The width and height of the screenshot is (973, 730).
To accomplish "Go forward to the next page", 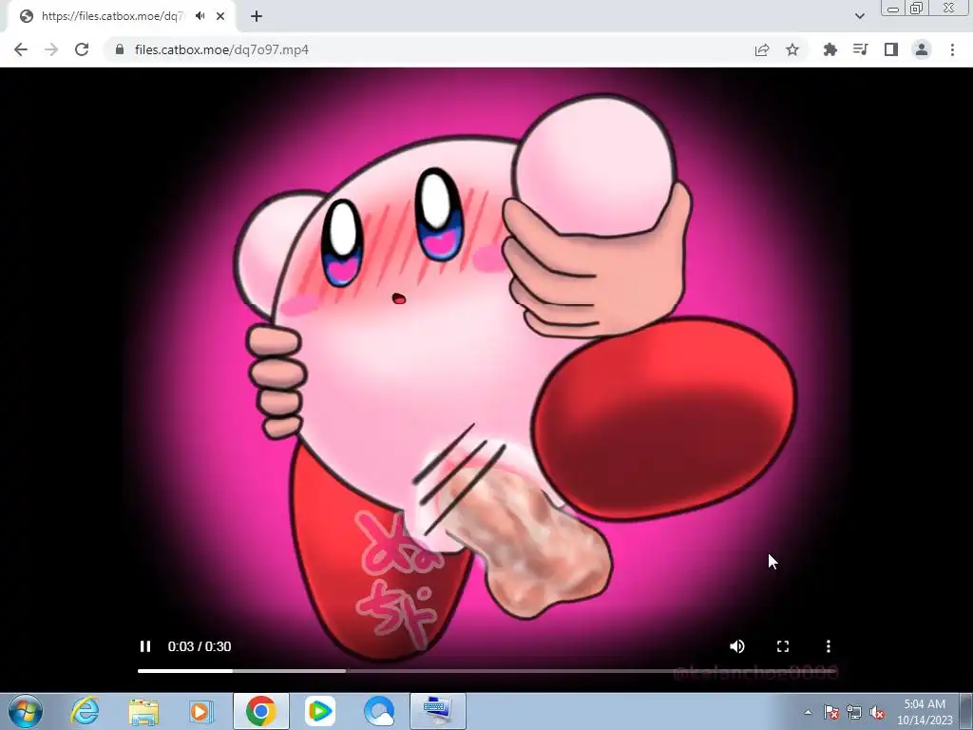I will pos(51,49).
